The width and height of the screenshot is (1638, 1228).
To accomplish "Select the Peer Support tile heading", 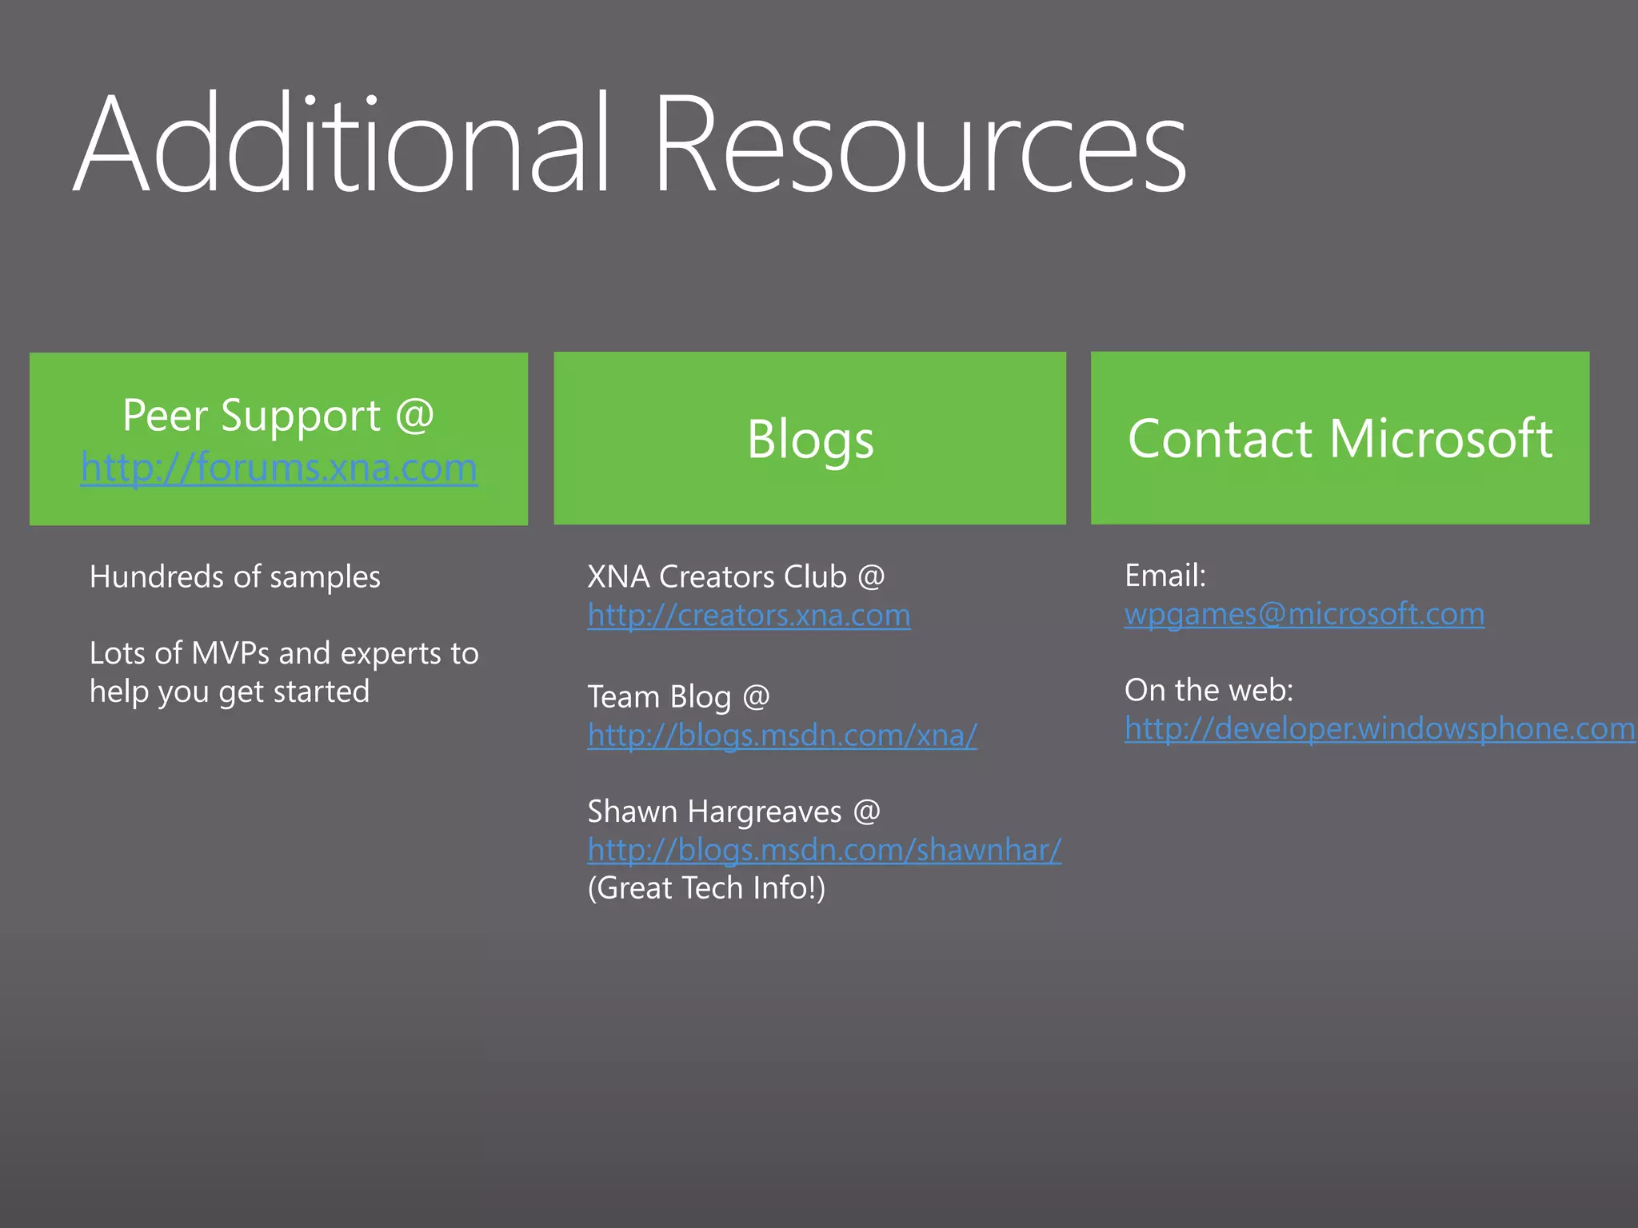I will 278,415.
